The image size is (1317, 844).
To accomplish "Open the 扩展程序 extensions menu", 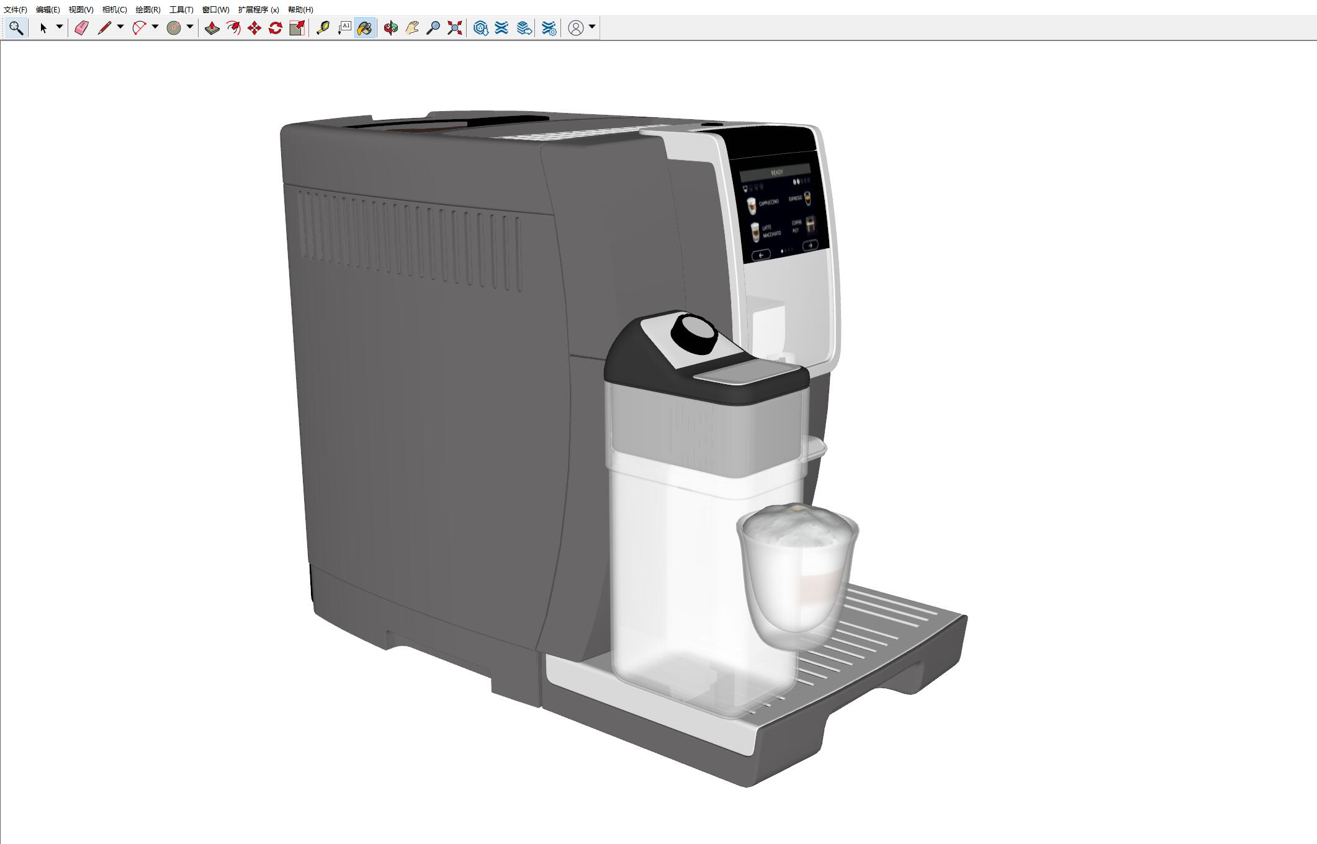I will pos(258,9).
